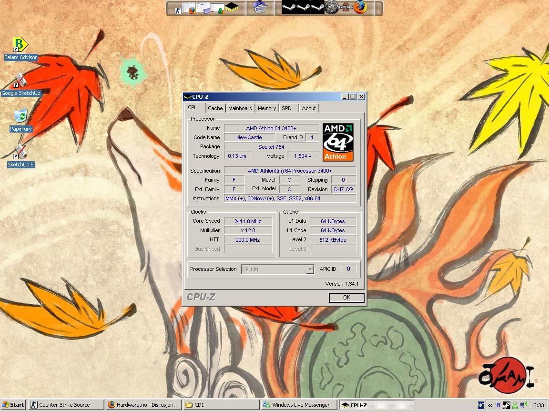Screen dimensions: 549x412
Task: Launch Firefox from the large dock globe icon
Action: (x=360, y=7)
